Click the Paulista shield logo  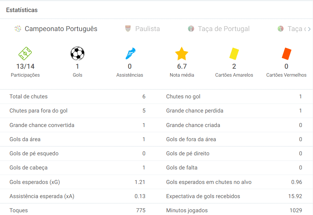pos(128,29)
